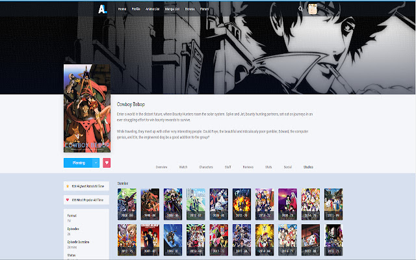The image size is (416, 260).
Task: Click the heart icon in Most Popular ranking
Action: click(x=68, y=200)
